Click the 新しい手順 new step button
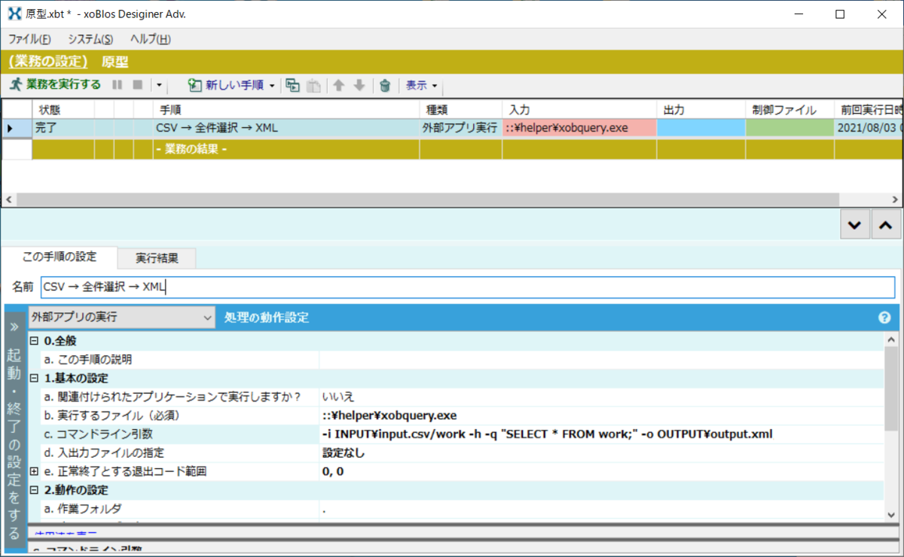This screenshot has height=557, width=904. coord(226,85)
